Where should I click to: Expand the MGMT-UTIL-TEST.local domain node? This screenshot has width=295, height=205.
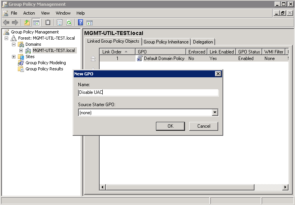(21, 51)
